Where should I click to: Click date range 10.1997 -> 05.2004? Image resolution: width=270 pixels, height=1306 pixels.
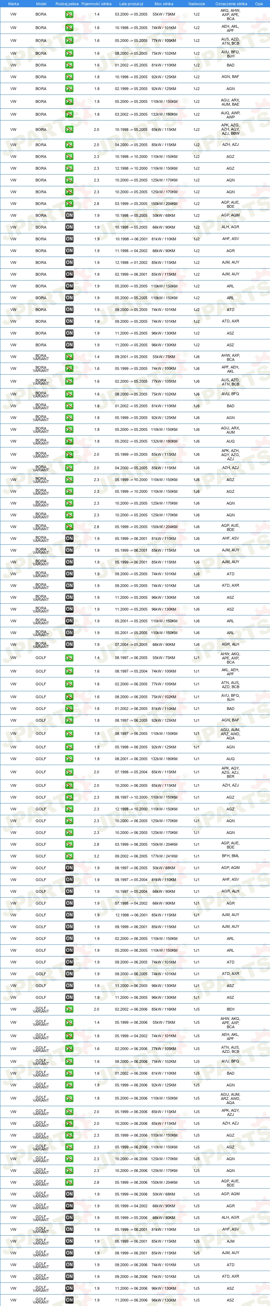click(x=131, y=892)
